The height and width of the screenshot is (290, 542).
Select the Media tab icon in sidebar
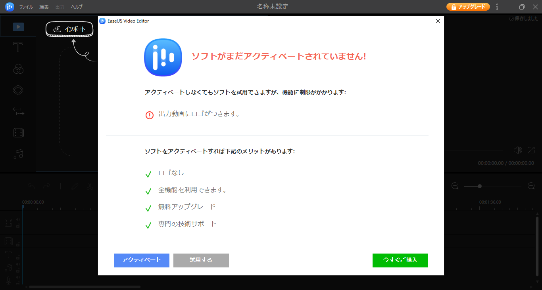(x=18, y=27)
